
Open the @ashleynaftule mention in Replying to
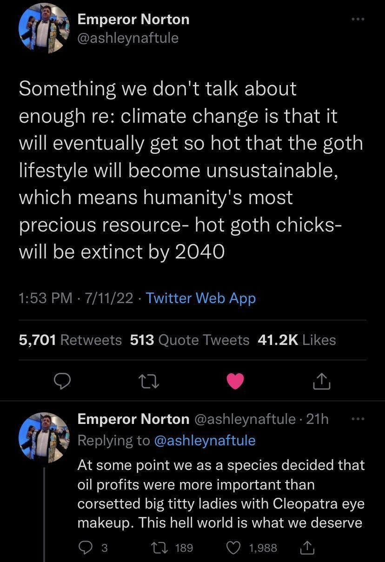[205, 440]
